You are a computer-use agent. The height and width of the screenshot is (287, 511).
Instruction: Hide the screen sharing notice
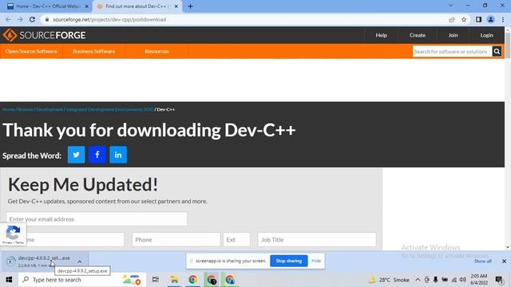click(x=316, y=261)
